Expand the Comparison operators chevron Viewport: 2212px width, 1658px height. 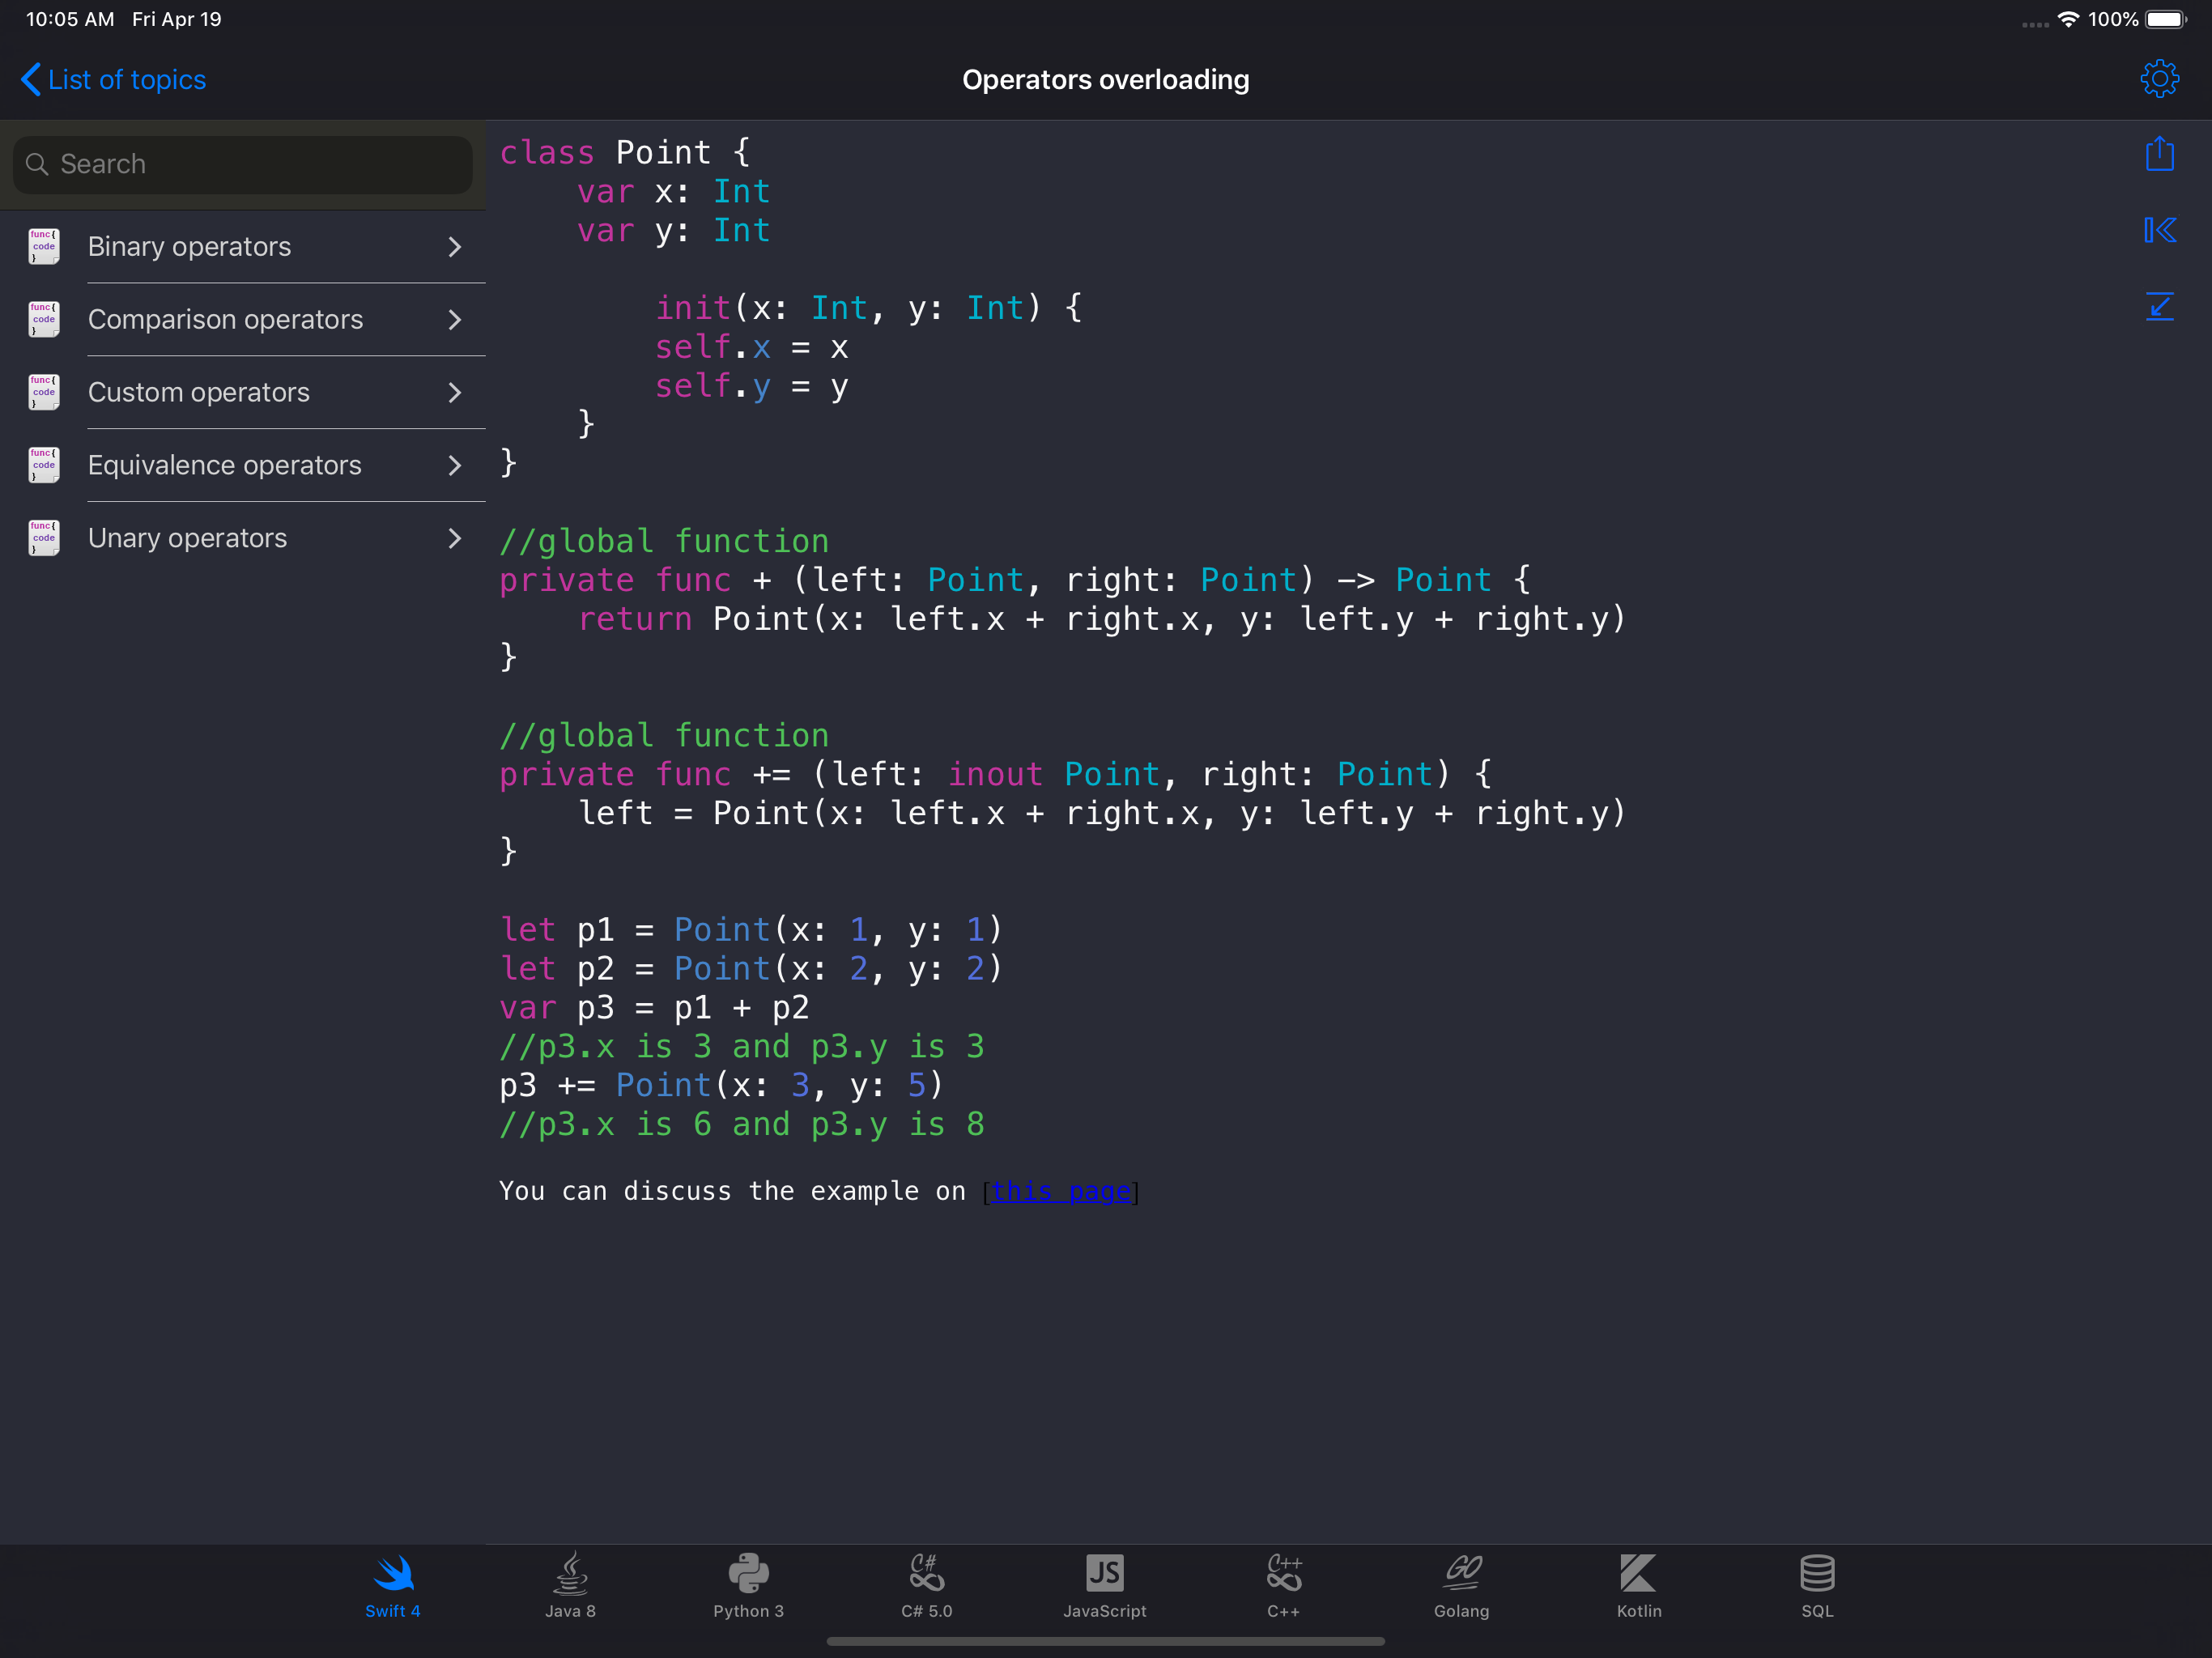click(455, 320)
